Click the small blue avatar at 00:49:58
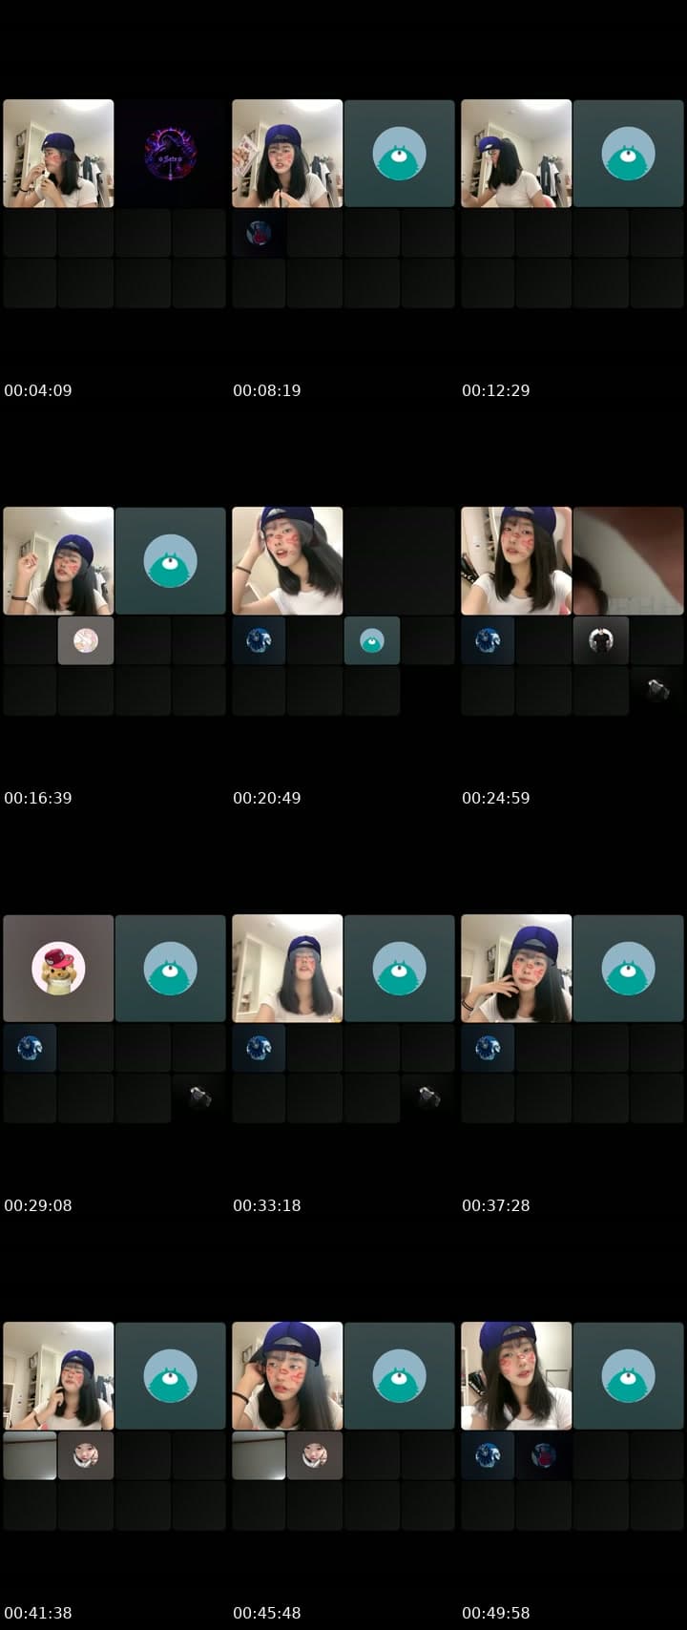The height and width of the screenshot is (1630, 687). point(488,1455)
